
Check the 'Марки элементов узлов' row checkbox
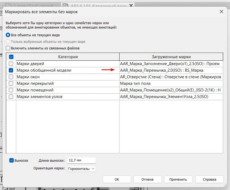coord(11,97)
